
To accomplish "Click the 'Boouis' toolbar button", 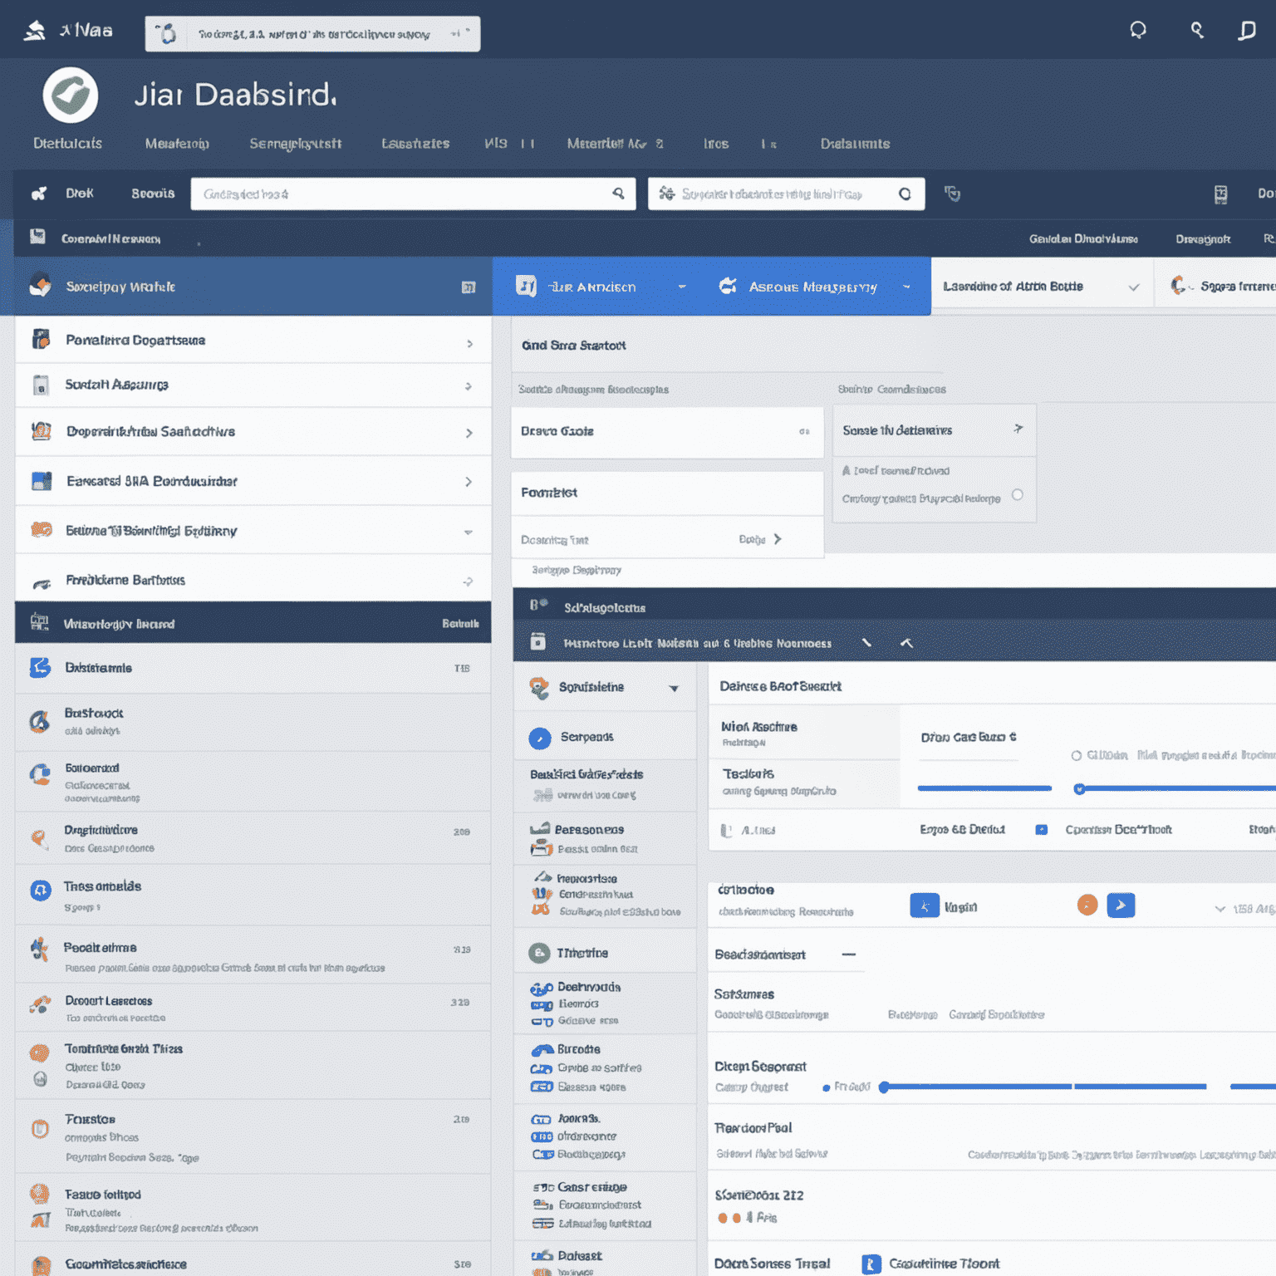I will 153,194.
